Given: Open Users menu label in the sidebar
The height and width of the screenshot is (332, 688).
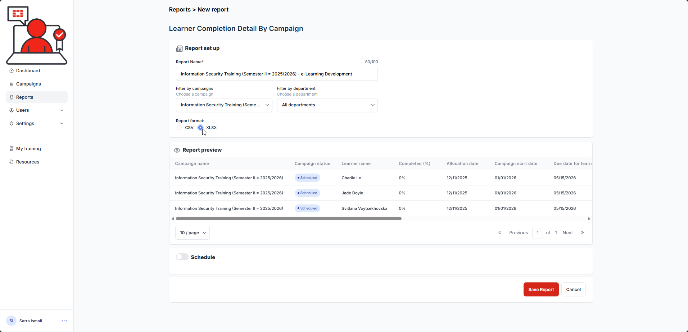Looking at the screenshot, I should (22, 110).
